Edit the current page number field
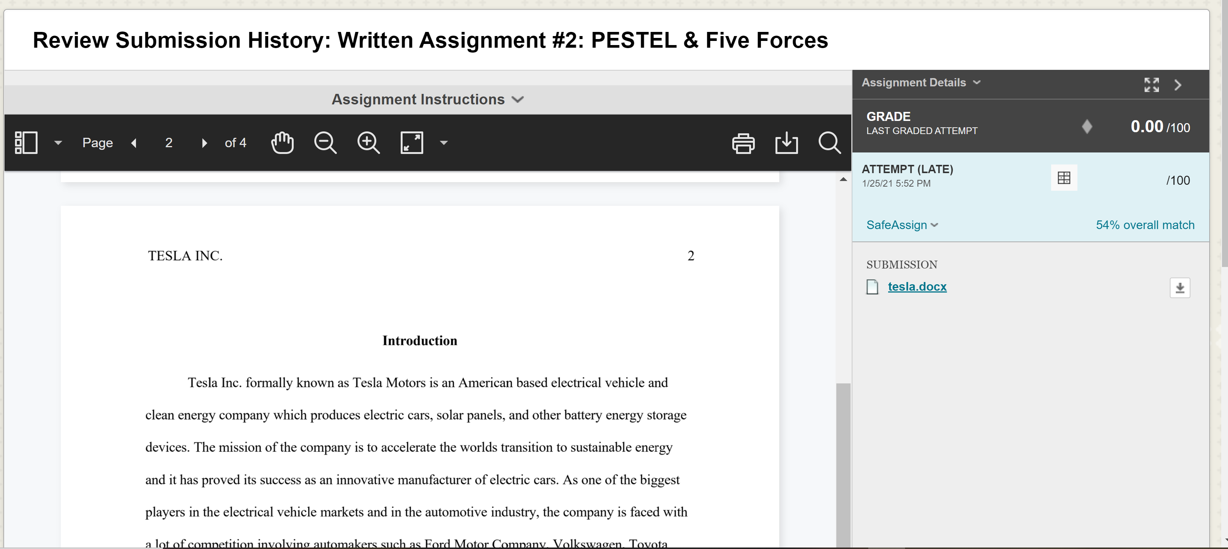 pyautogui.click(x=169, y=142)
